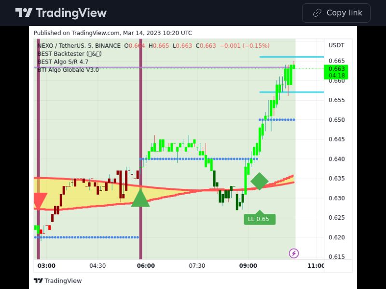Image resolution: width=386 pixels, height=289 pixels.
Task: Click the published date text
Action: [x=113, y=33]
